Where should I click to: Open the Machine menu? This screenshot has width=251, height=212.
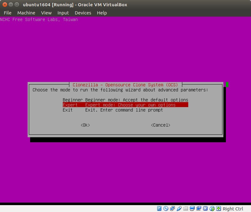(x=26, y=13)
